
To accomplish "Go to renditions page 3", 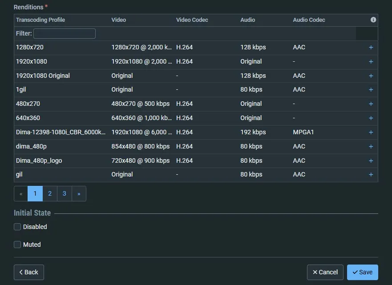I will [x=64, y=193].
